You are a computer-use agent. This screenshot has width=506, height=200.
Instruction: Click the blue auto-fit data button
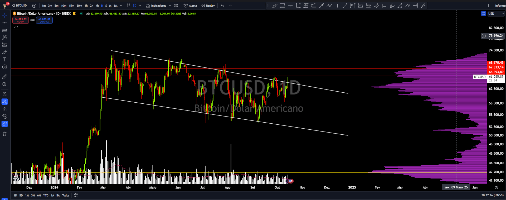click(x=483, y=14)
